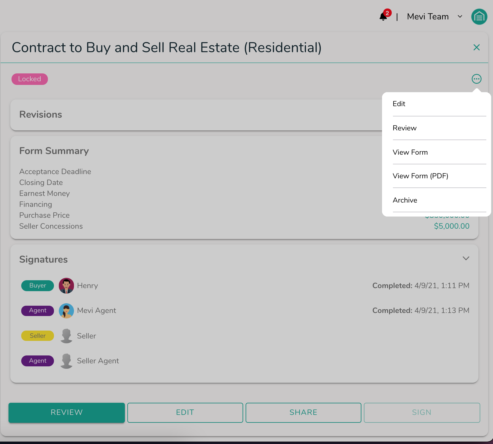
Task: Click the Seller Agent name
Action: point(98,361)
